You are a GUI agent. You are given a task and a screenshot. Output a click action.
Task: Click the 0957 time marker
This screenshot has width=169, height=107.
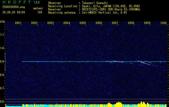(115, 23)
